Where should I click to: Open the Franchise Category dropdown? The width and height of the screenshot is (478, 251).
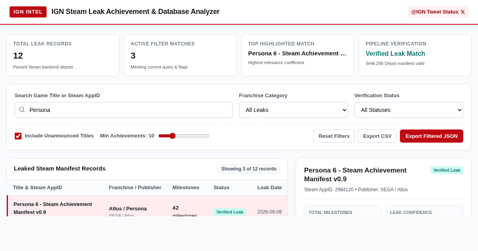tap(293, 110)
